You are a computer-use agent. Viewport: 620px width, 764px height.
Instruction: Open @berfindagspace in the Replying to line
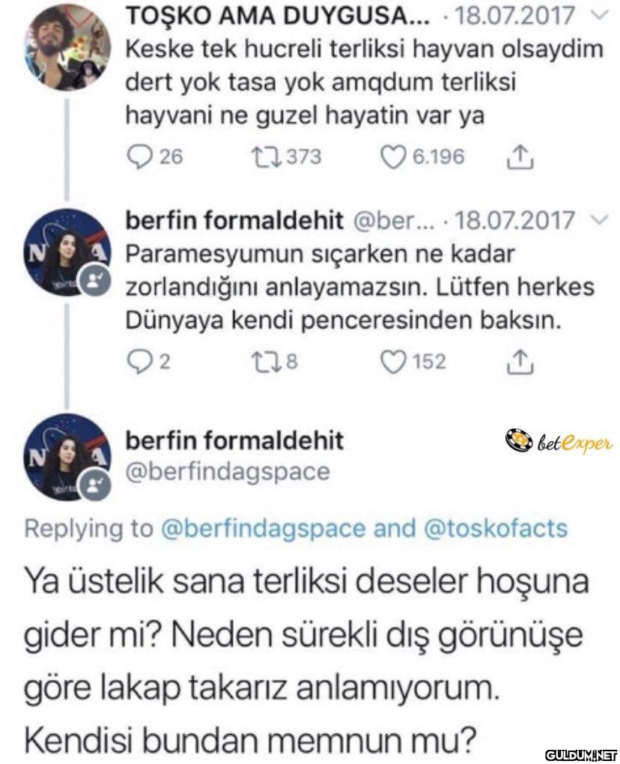point(263,528)
